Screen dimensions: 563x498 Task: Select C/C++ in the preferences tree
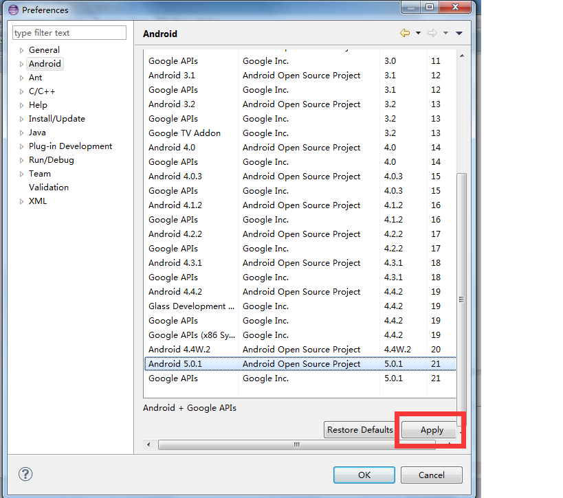point(42,91)
